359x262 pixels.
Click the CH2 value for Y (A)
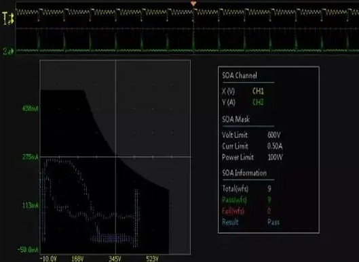[258, 102]
